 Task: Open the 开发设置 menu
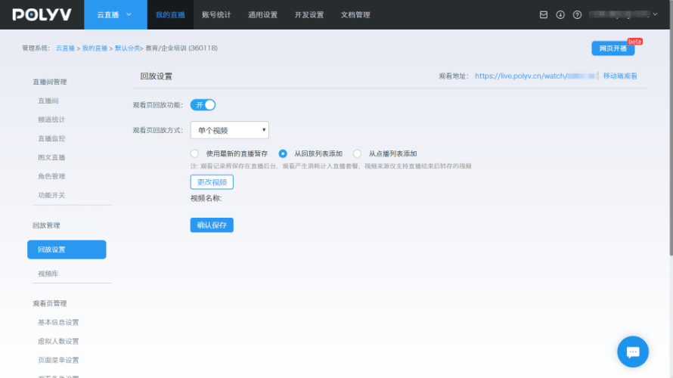click(x=309, y=15)
